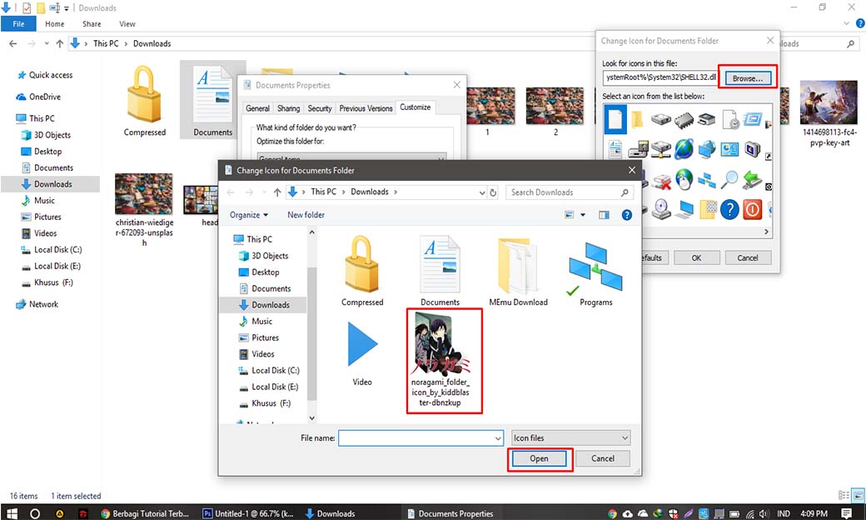
Task: Switch to the Previous Versions tab
Action: pyautogui.click(x=366, y=108)
